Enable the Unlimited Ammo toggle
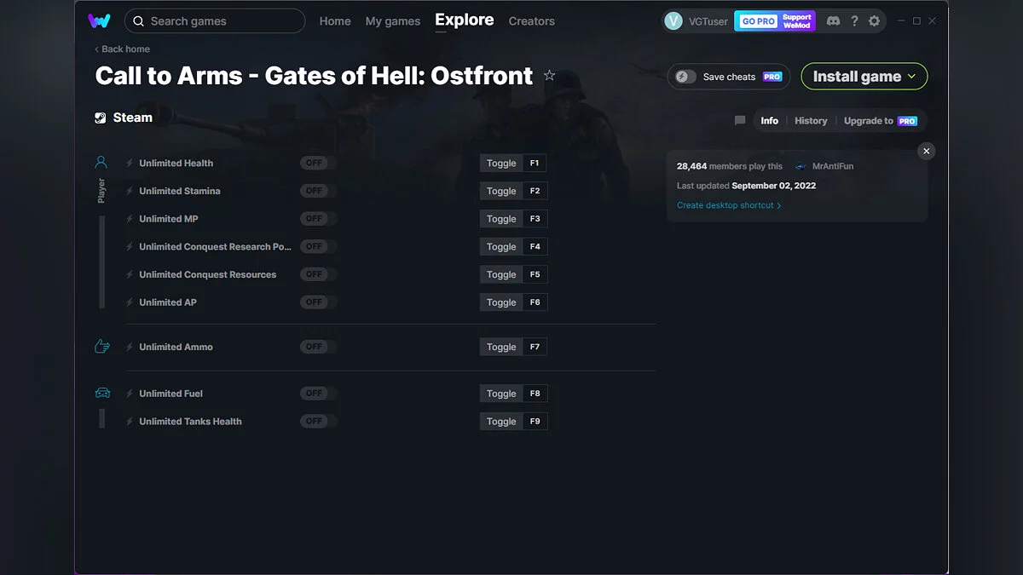Screen dimensions: 1023x575 pyautogui.click(x=318, y=347)
